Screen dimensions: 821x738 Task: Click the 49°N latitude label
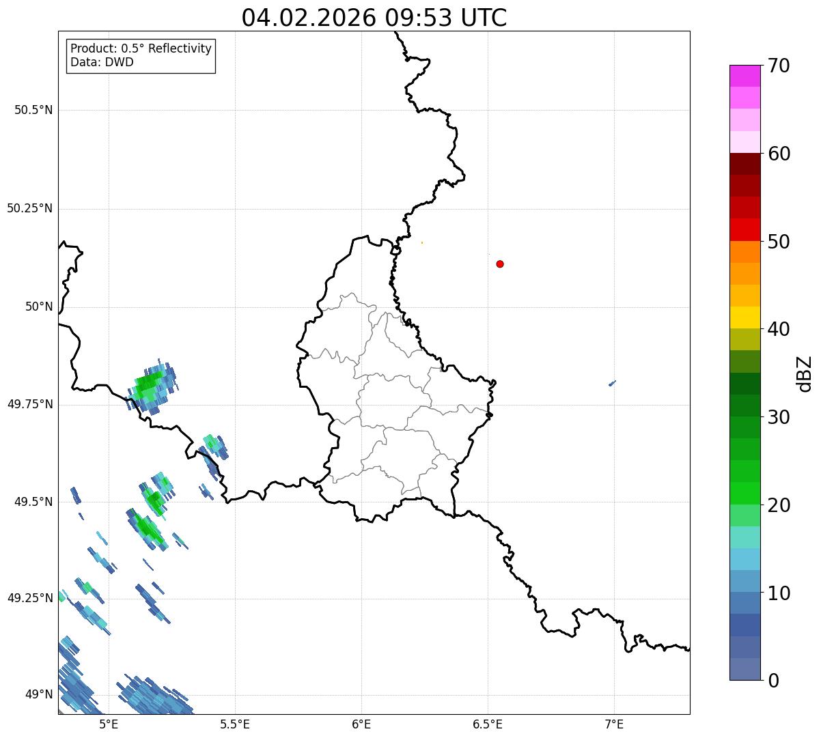39,695
